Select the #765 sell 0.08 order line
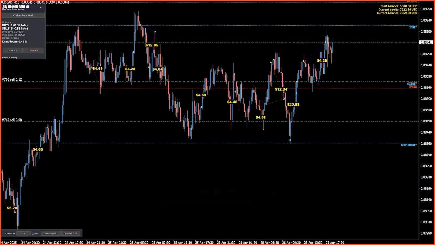This screenshot has height=245, width=435. coord(12,120)
